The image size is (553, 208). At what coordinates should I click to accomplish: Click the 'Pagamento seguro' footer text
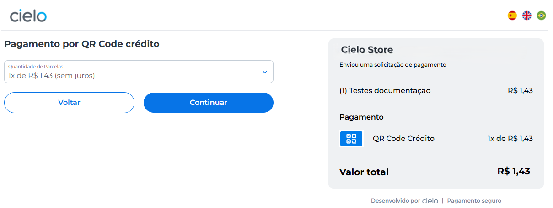[x=474, y=201]
